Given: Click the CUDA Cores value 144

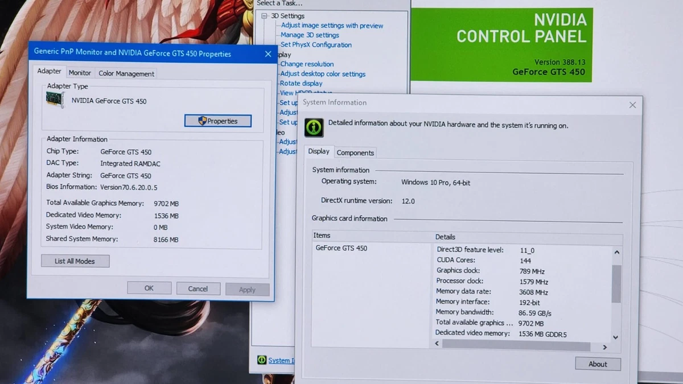Looking at the screenshot, I should click(x=525, y=261).
